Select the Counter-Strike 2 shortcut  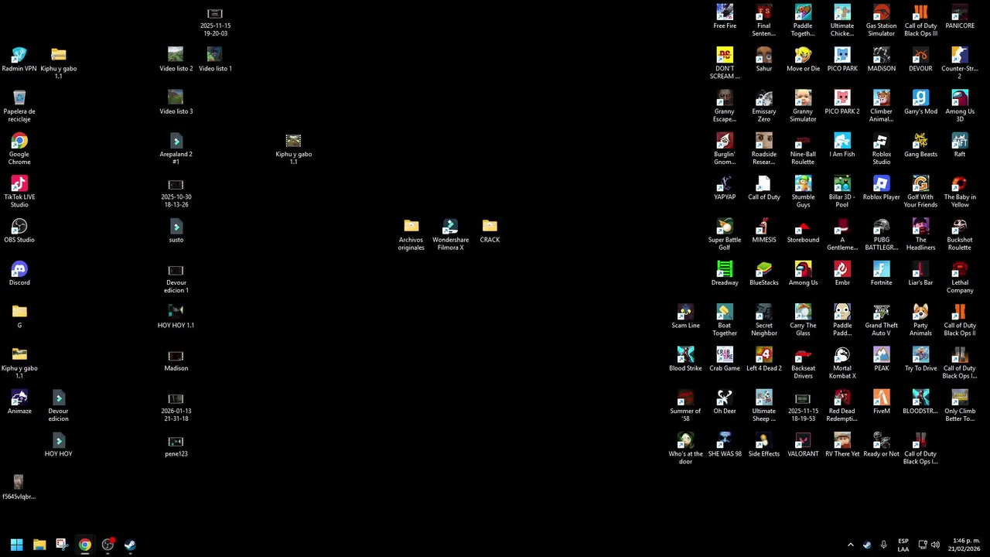[x=960, y=63]
